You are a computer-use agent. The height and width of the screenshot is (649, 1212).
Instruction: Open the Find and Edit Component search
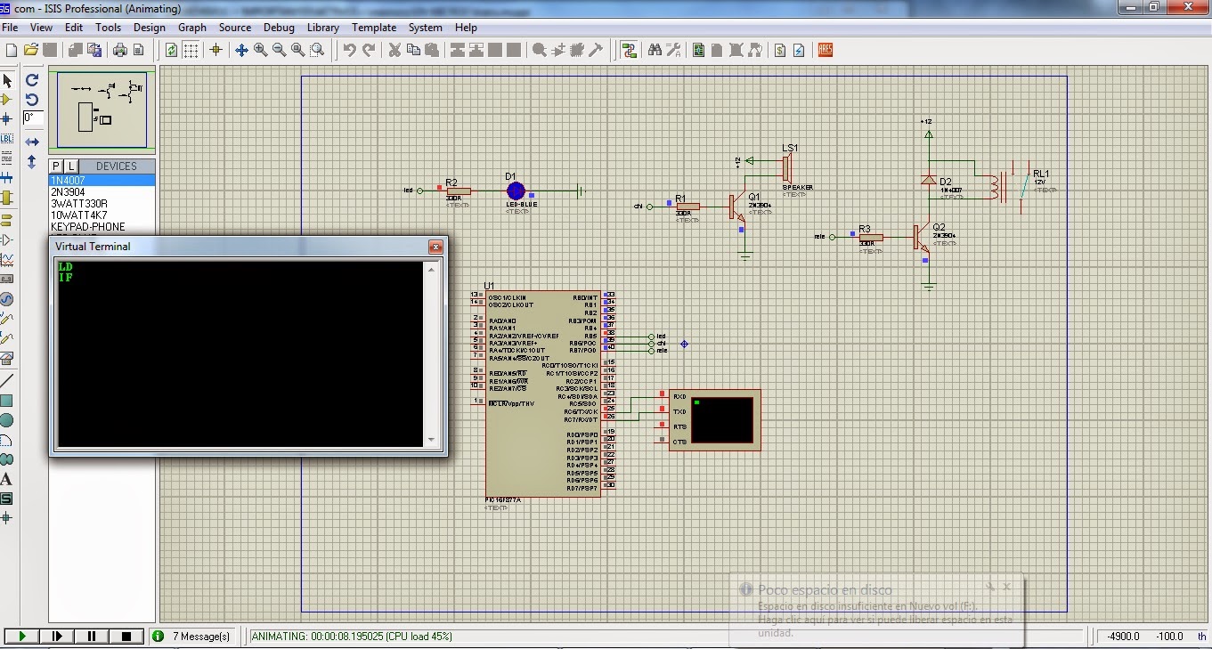655,51
